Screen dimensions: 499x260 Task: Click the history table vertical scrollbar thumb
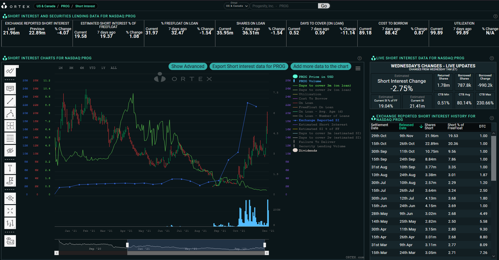click(x=494, y=159)
